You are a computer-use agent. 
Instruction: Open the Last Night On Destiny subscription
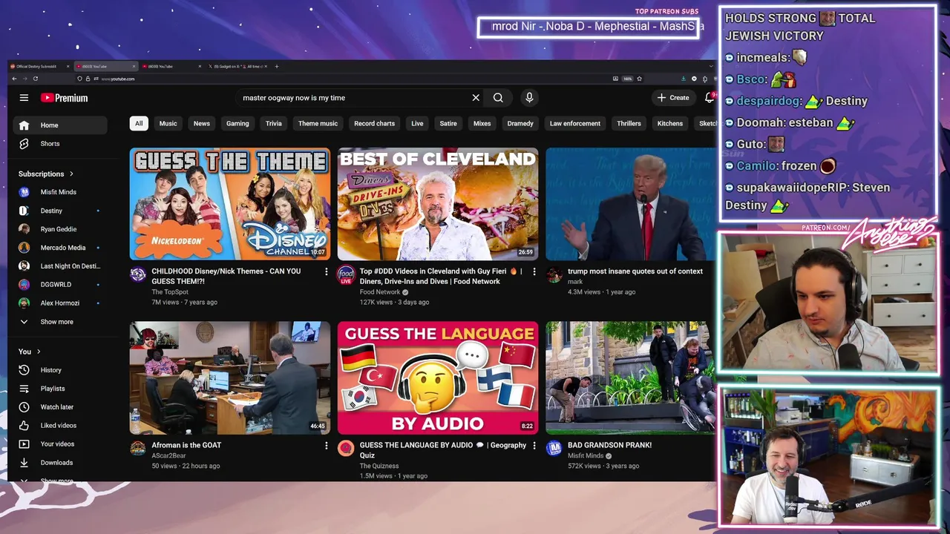point(59,266)
